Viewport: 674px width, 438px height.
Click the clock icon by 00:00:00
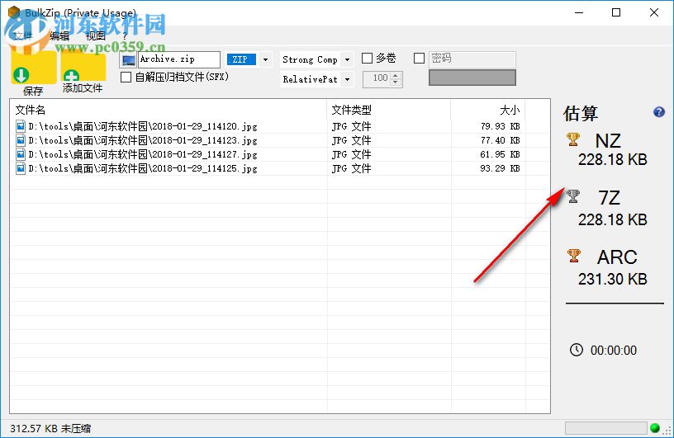click(576, 350)
